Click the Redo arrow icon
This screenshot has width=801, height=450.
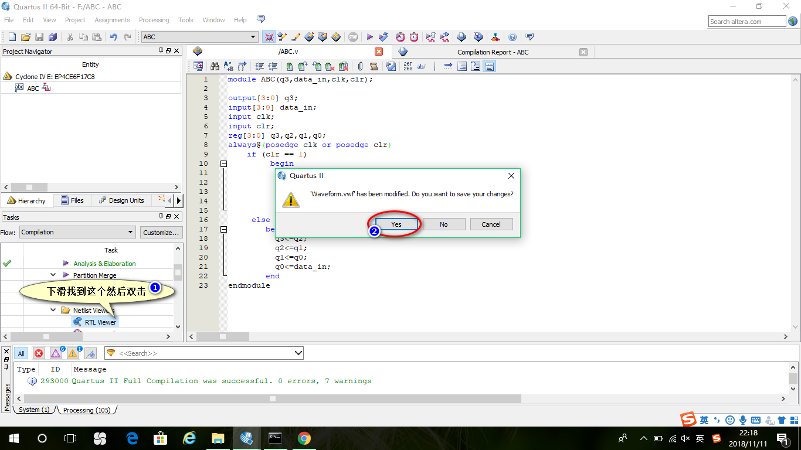127,37
